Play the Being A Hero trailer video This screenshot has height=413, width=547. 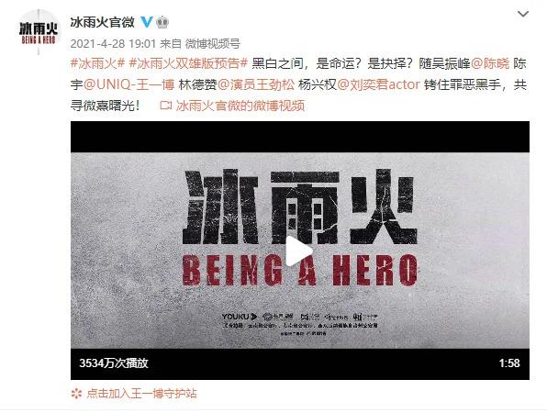[x=299, y=251]
